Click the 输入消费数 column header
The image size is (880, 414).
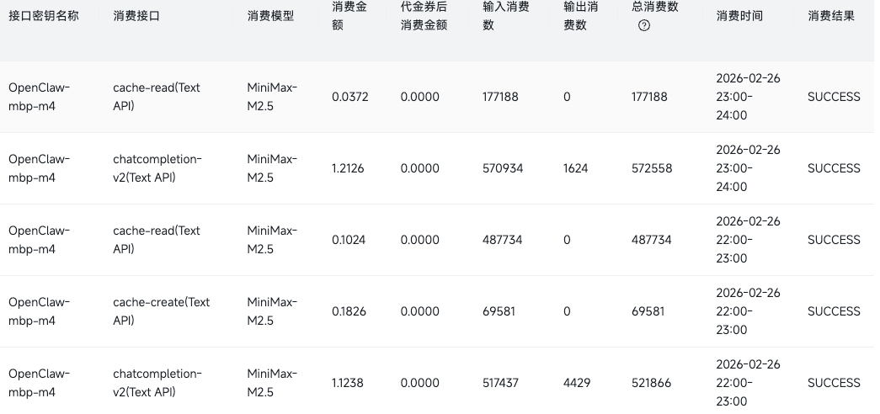click(x=506, y=16)
